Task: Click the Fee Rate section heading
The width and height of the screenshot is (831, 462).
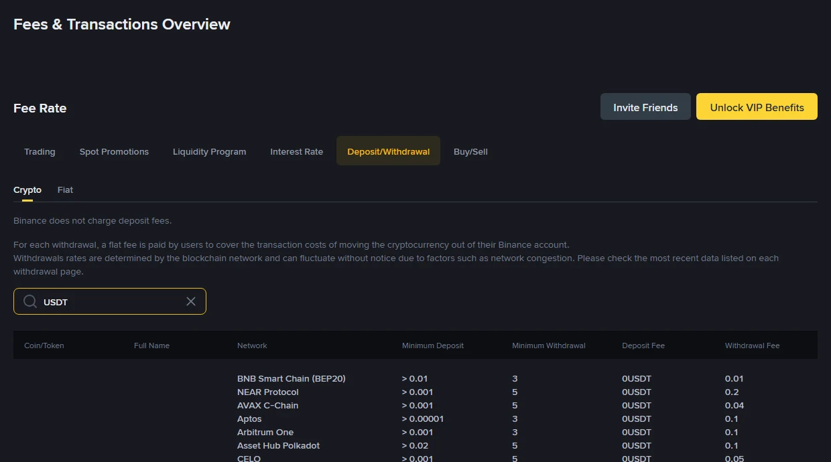Action: [40, 108]
